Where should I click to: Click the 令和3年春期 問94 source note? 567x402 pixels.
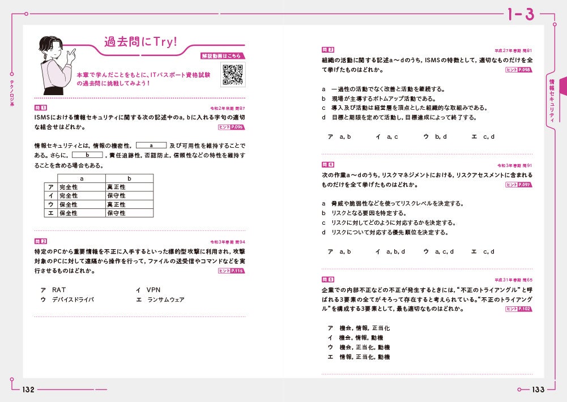point(228,242)
